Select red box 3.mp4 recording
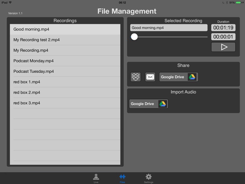 pos(65,103)
